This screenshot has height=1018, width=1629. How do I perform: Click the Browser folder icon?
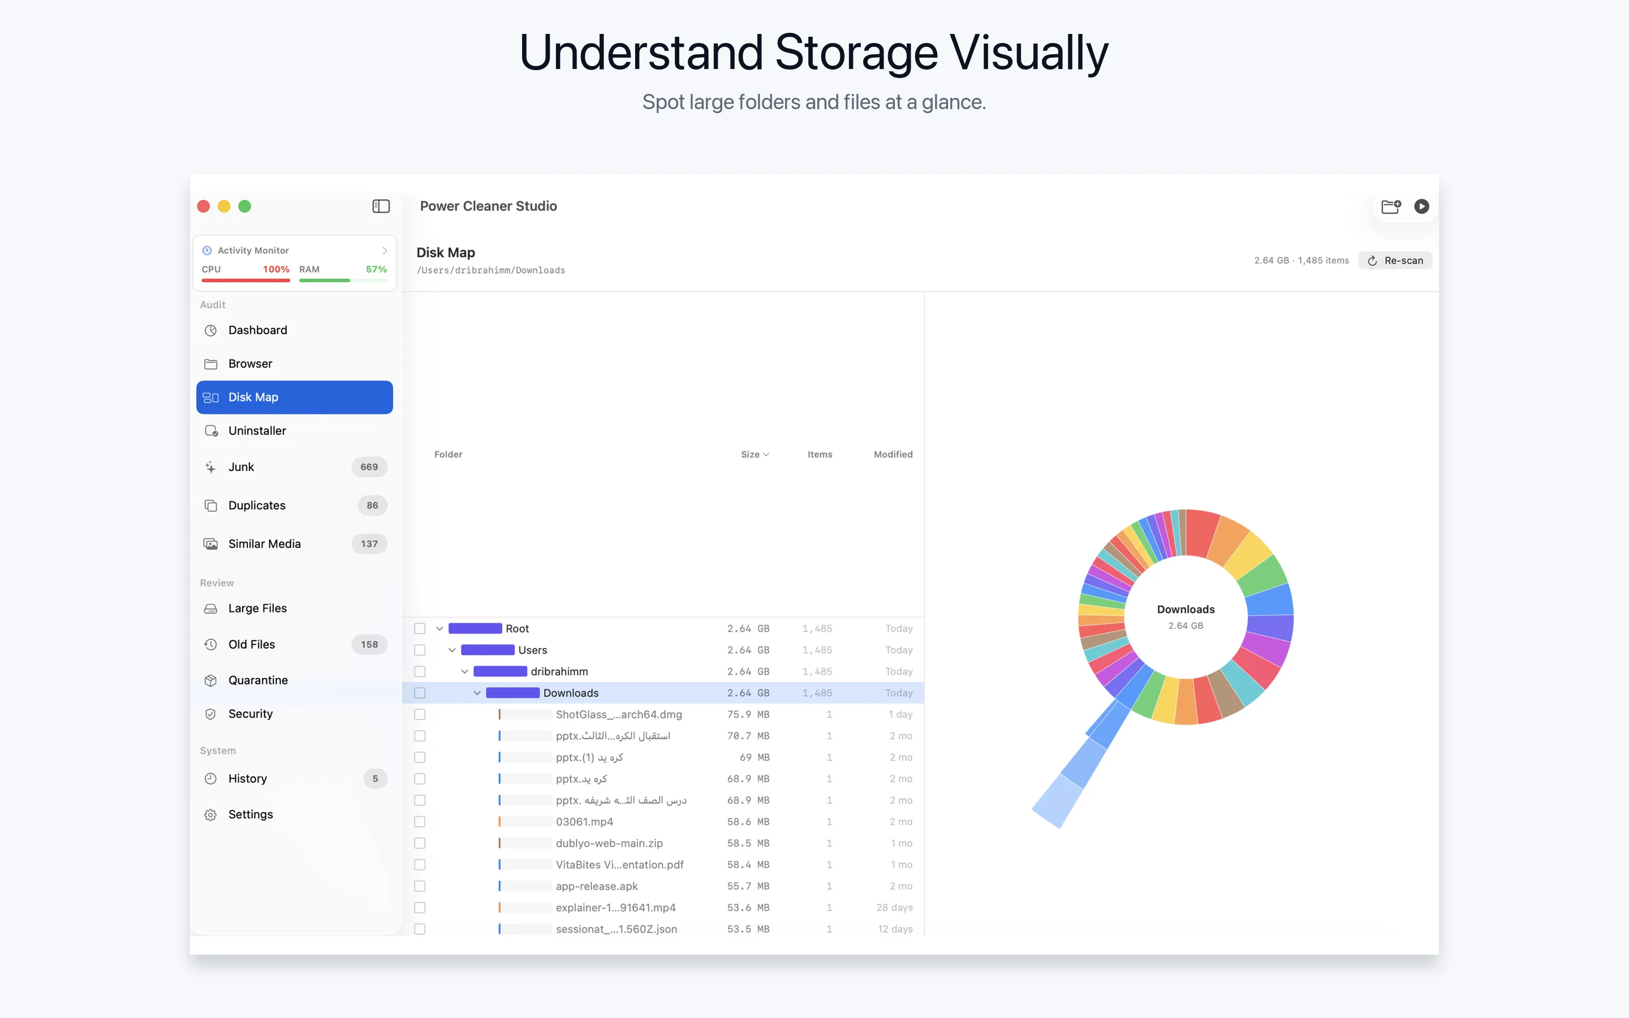210,364
